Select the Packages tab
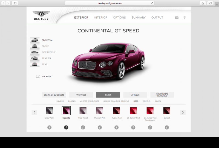Image resolution: width=219 pixels, height=148 pixels. (x=81, y=95)
